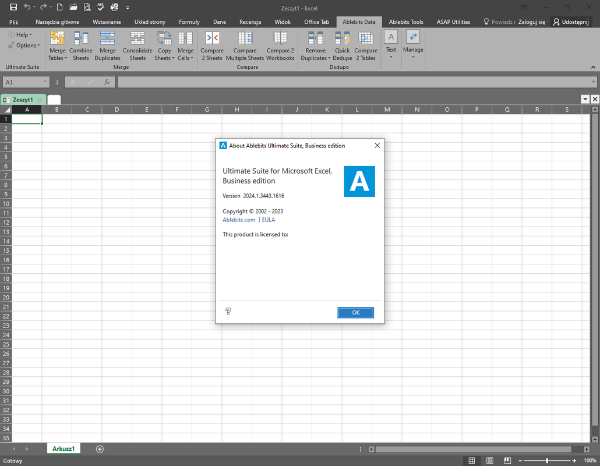Click the new blank Office Tab button

pyautogui.click(x=54, y=100)
